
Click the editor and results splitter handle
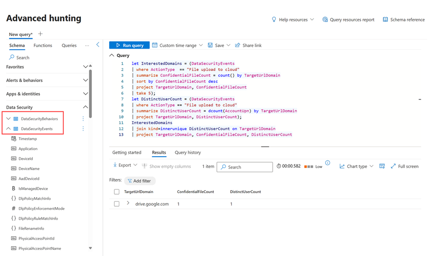point(265,146)
